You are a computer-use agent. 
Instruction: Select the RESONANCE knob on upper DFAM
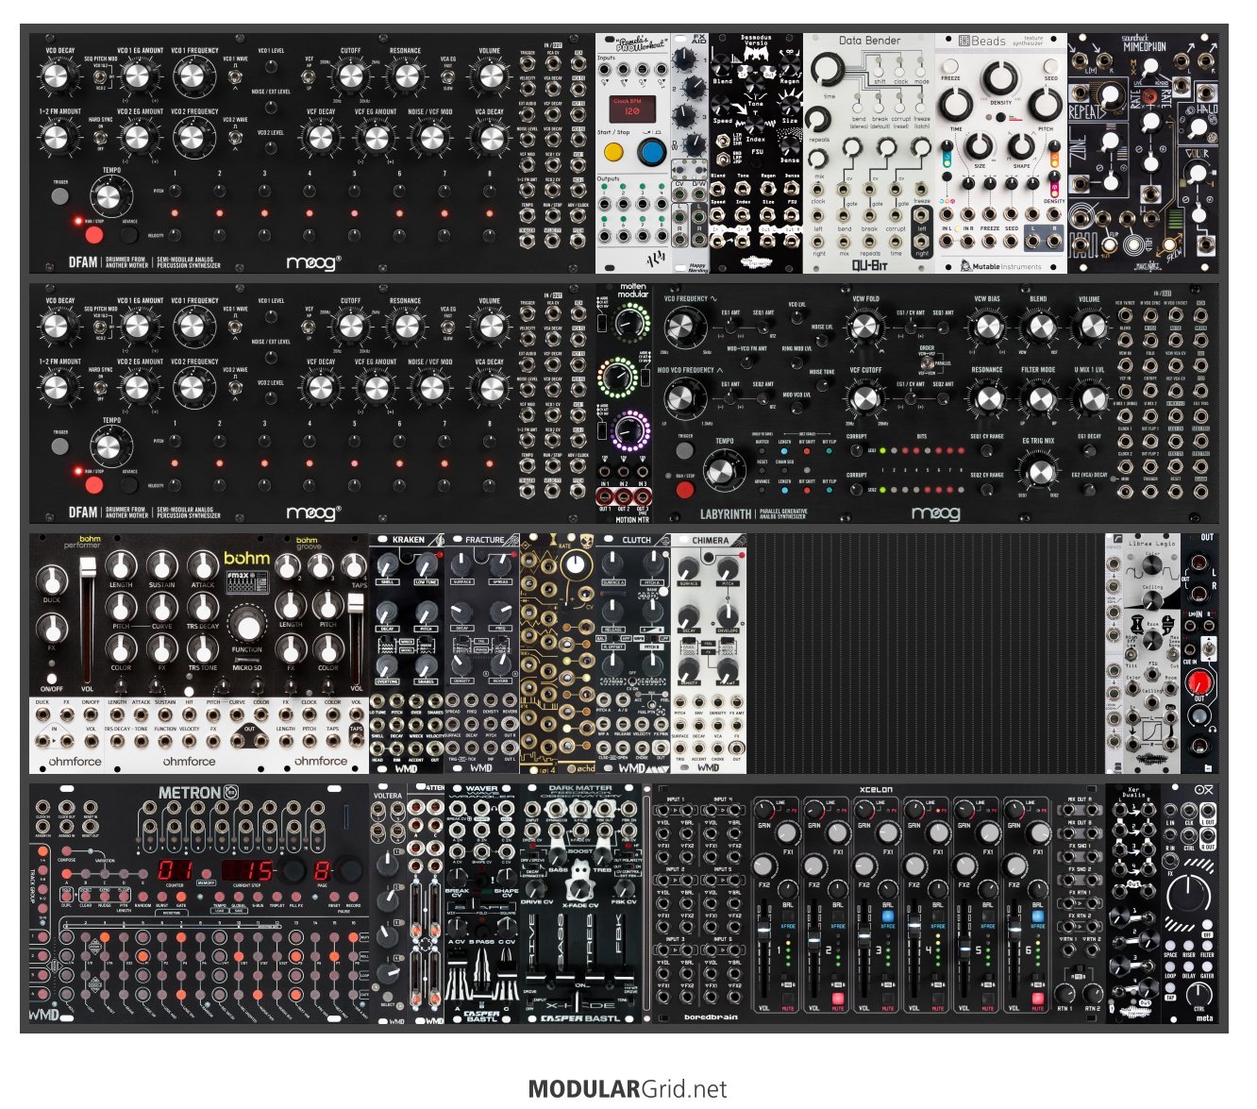click(406, 76)
